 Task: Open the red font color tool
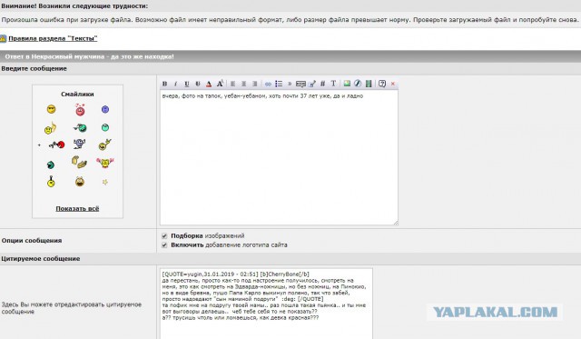pos(209,84)
